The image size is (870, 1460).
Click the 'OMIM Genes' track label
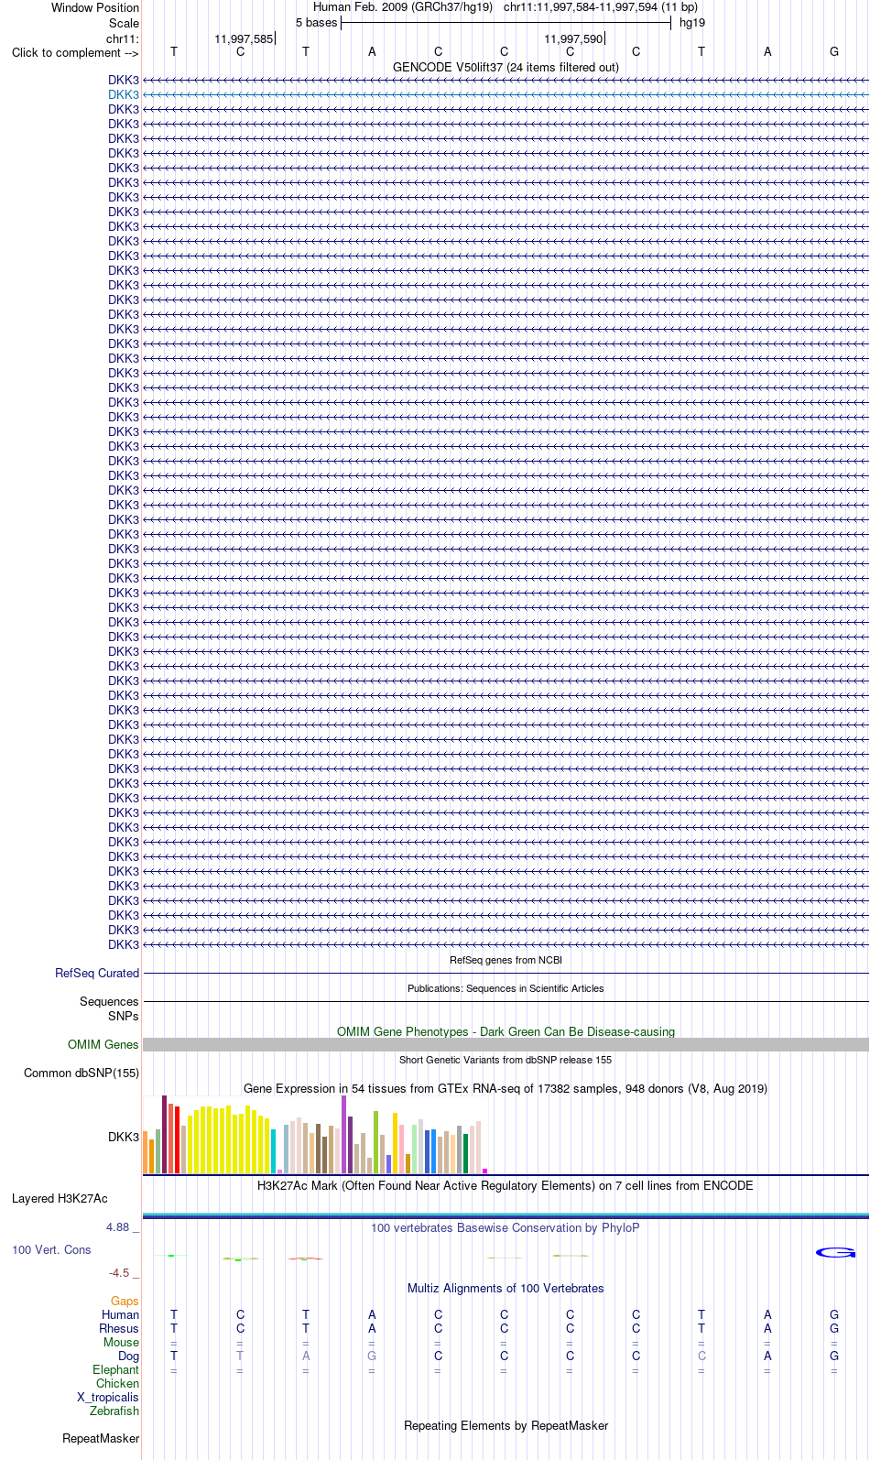[103, 1044]
